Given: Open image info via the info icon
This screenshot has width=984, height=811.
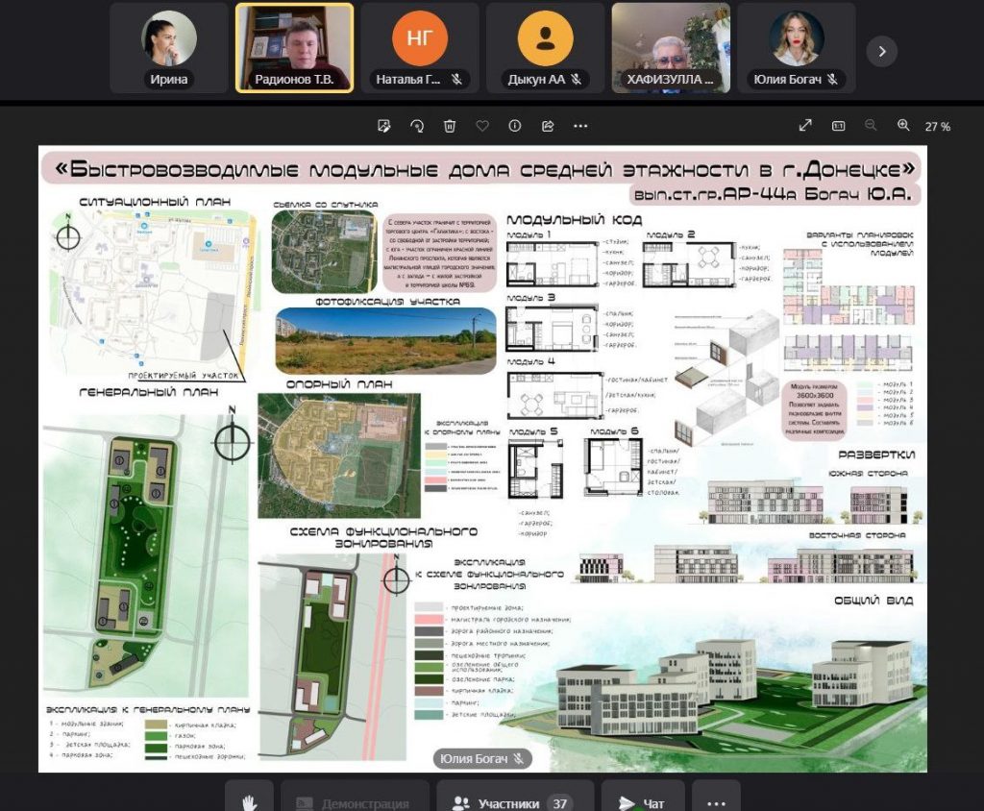Looking at the screenshot, I should coord(515,126).
